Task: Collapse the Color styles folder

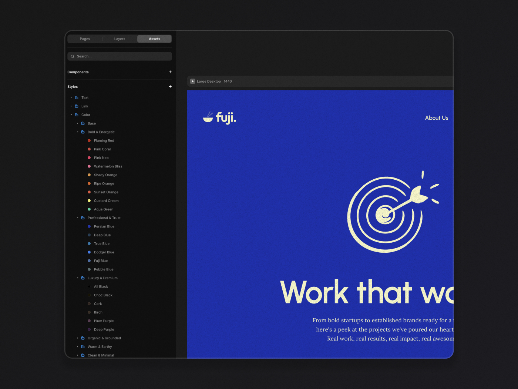Action: pos(71,115)
